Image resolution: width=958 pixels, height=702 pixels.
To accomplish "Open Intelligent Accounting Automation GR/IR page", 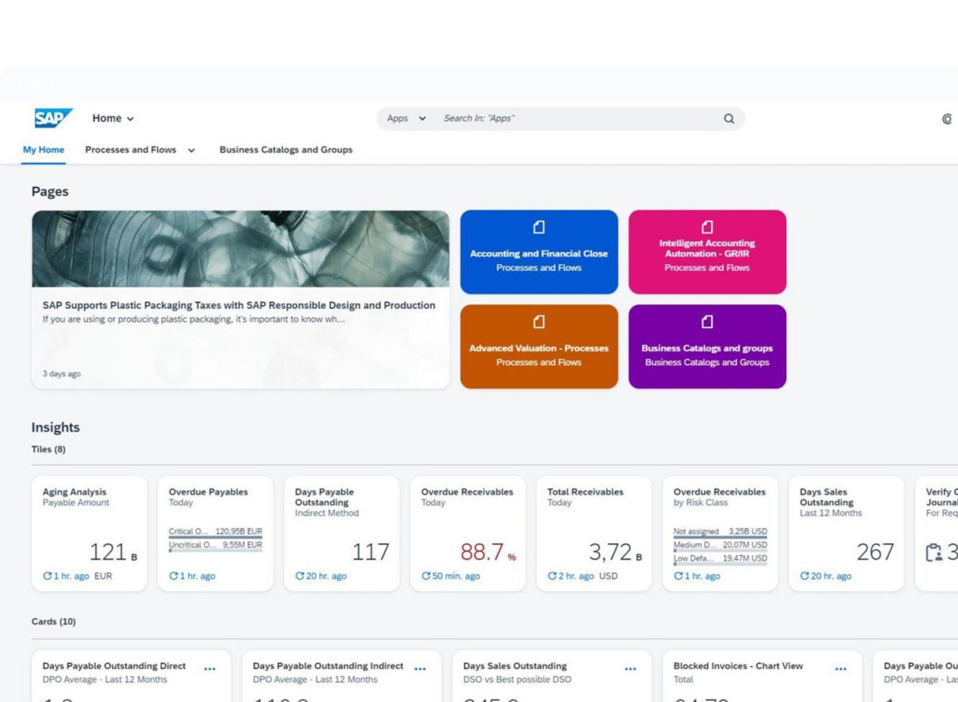I will [x=707, y=252].
